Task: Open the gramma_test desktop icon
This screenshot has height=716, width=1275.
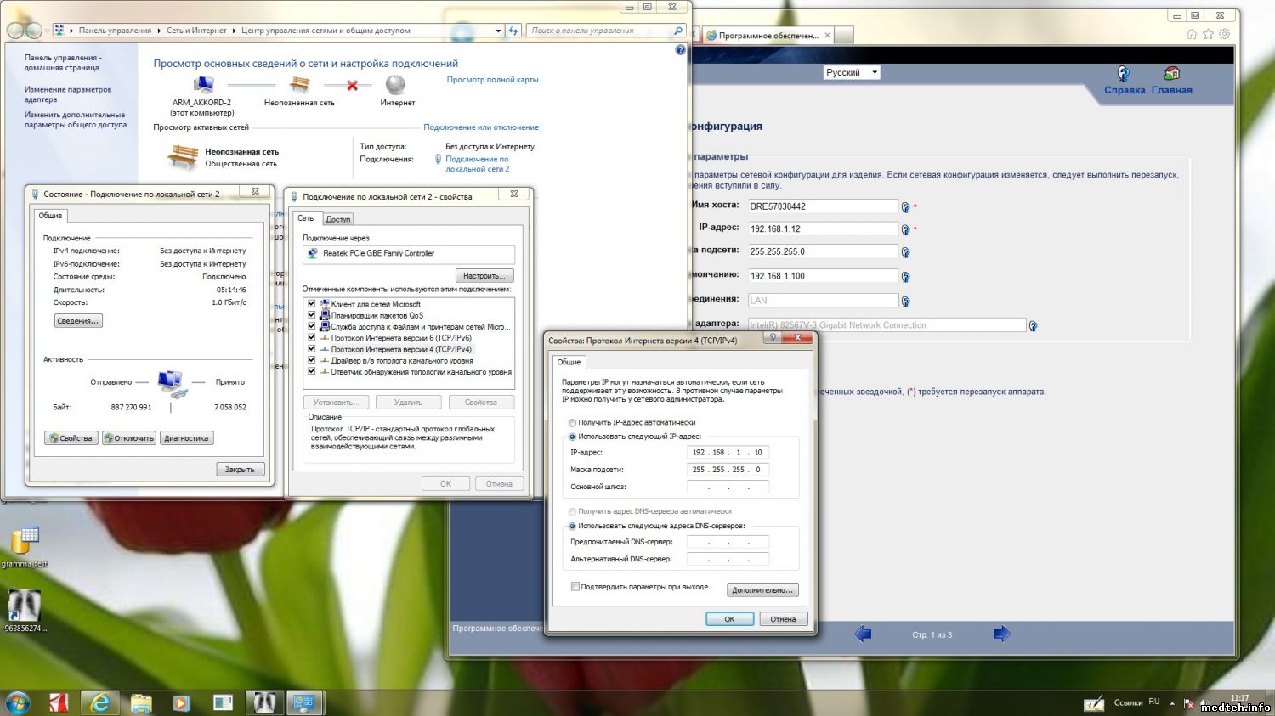Action: 25,540
